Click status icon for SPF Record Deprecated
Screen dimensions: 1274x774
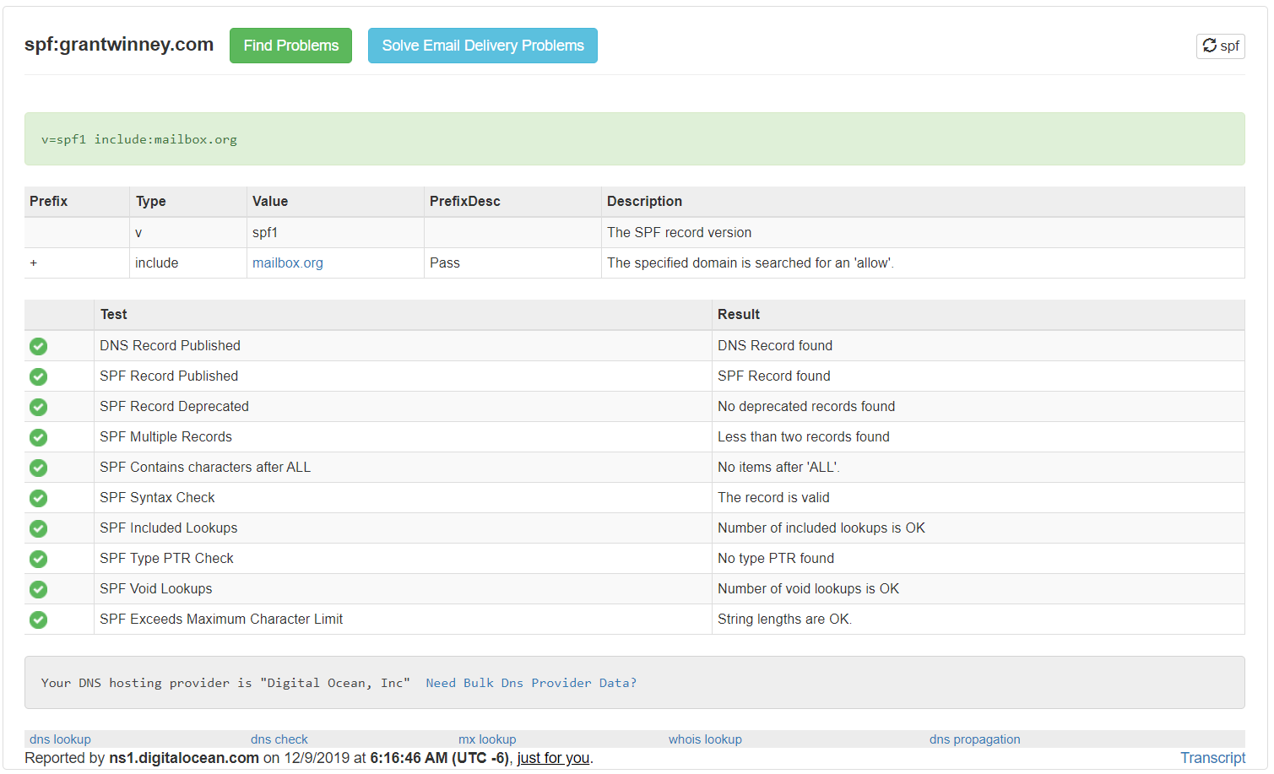click(x=39, y=407)
